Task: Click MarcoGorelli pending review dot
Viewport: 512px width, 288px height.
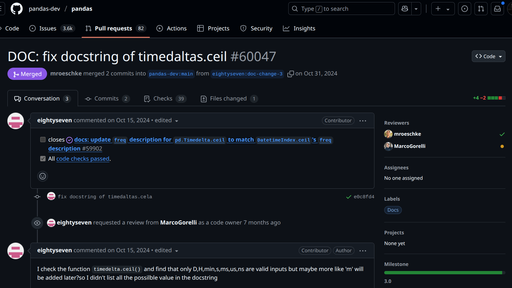Action: tap(502, 146)
